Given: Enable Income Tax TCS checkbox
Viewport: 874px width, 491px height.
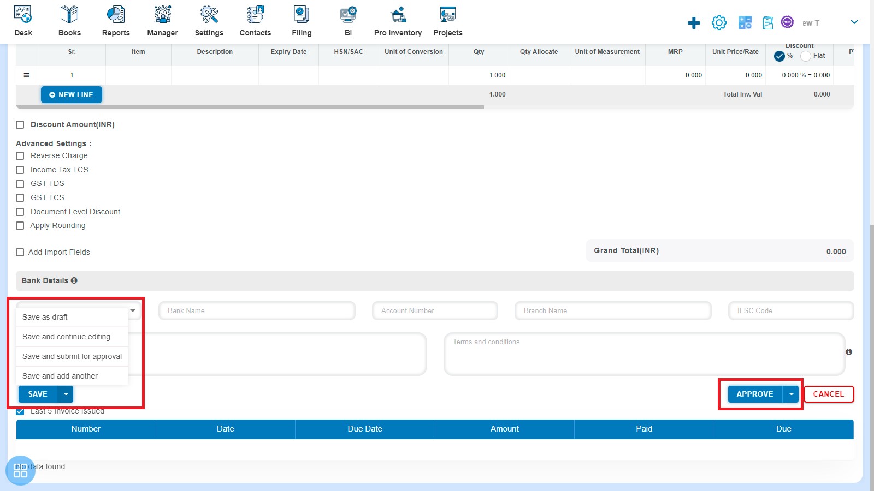Looking at the screenshot, I should (20, 170).
